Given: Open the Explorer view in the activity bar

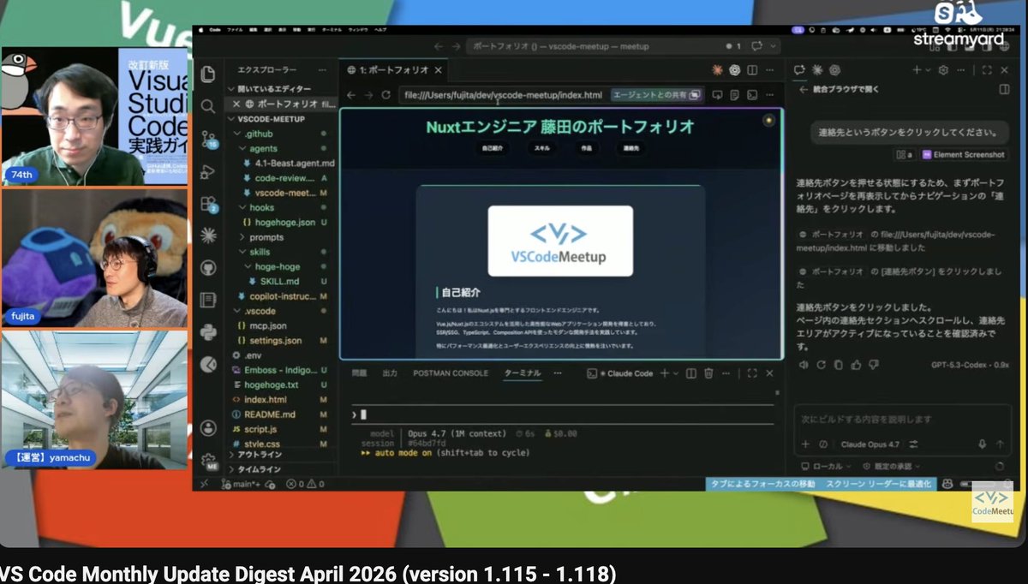Looking at the screenshot, I should coord(207,74).
